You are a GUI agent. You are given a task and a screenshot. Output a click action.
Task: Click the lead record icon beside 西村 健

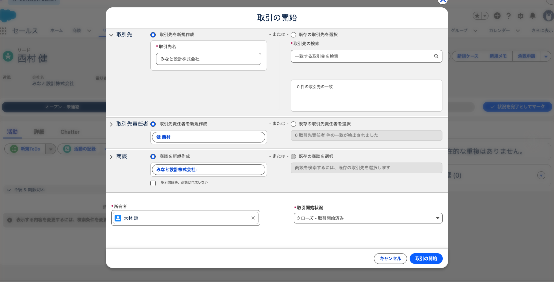(x=8, y=56)
